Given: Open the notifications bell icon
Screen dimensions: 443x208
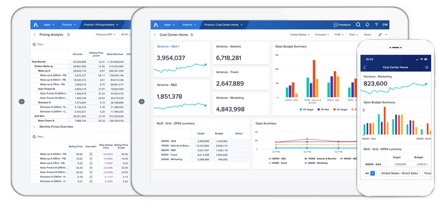Looking at the screenshot, I should click(x=367, y=25).
